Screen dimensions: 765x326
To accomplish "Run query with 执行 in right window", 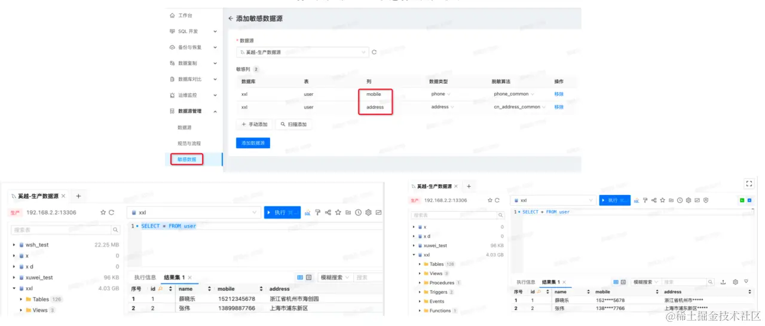I will (x=614, y=200).
